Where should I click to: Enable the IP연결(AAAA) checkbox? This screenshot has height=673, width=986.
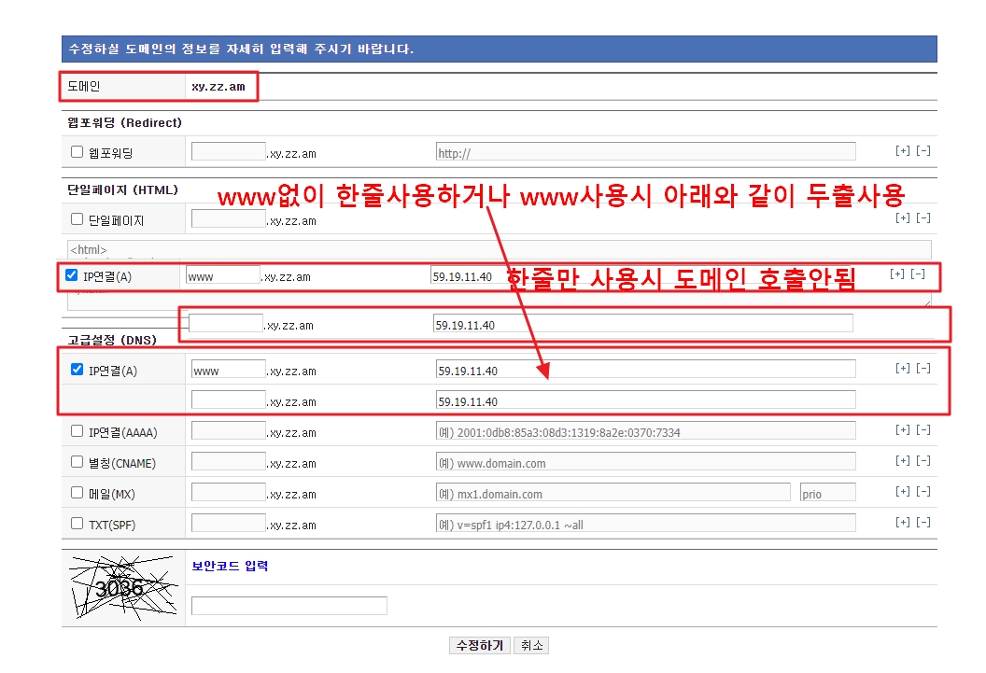77,430
